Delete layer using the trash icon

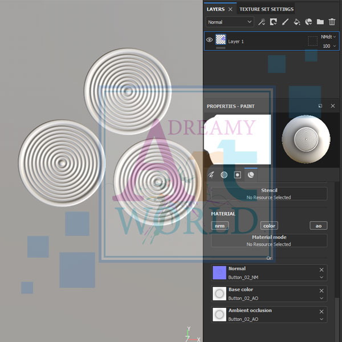[332, 22]
